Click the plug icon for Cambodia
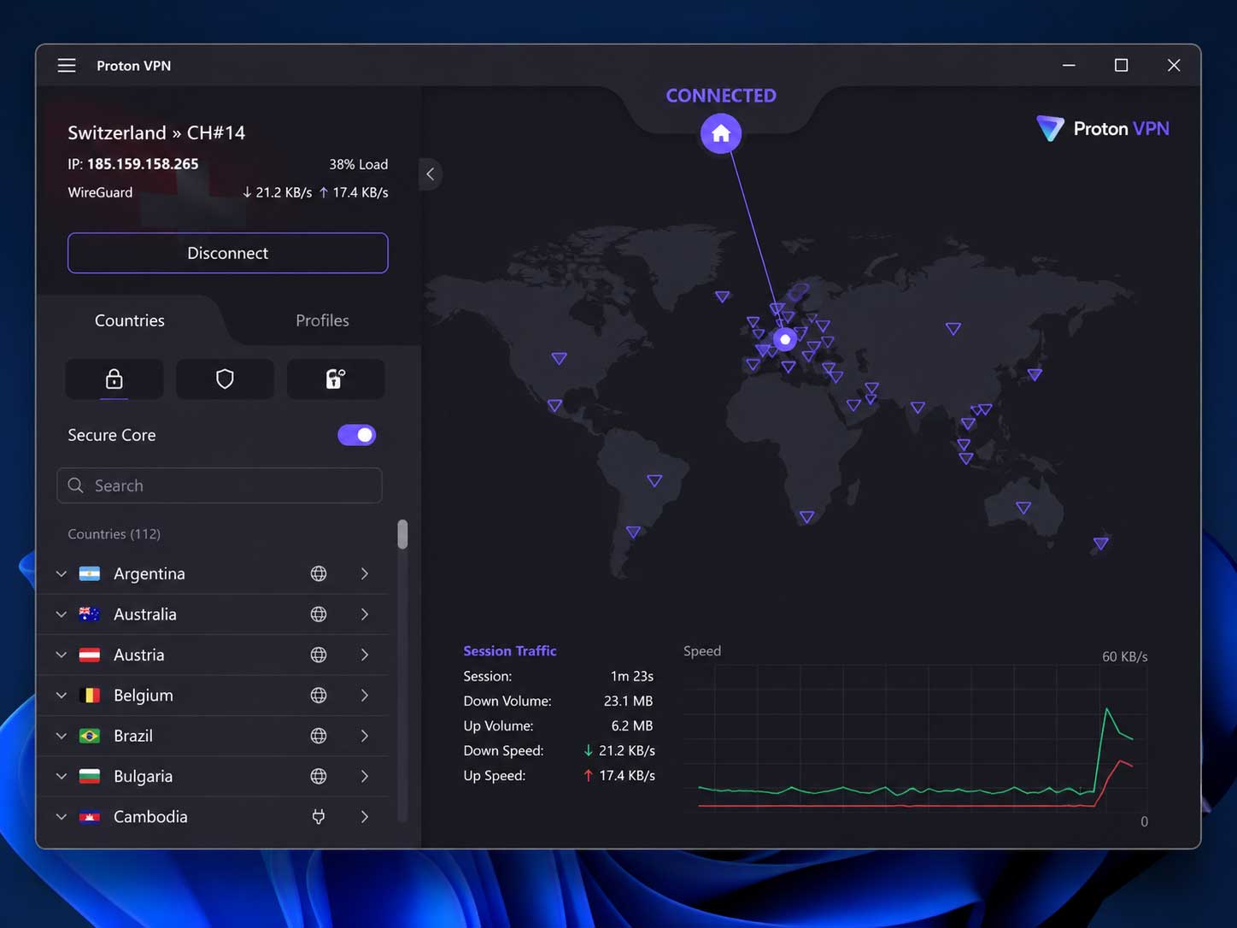1237x928 pixels. pyautogui.click(x=319, y=817)
